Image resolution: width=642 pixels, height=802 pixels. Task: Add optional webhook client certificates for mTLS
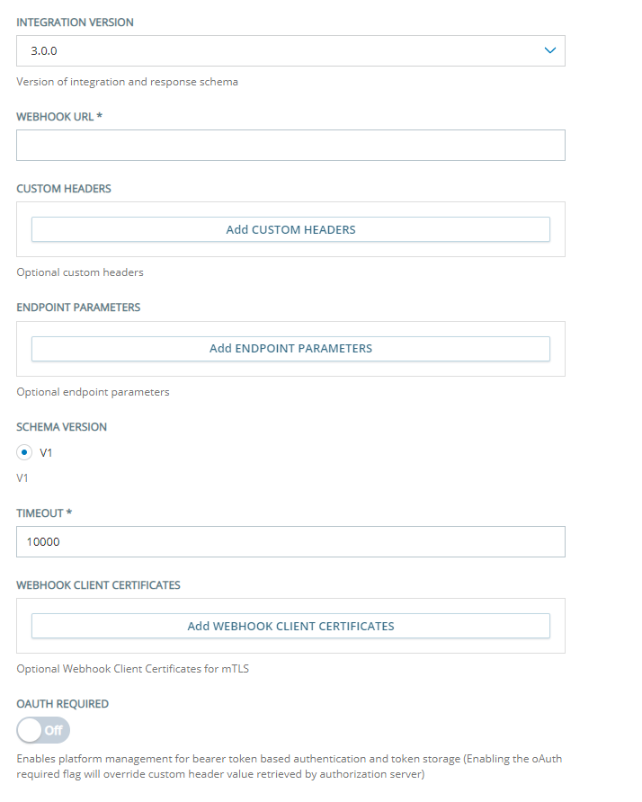pyautogui.click(x=290, y=626)
